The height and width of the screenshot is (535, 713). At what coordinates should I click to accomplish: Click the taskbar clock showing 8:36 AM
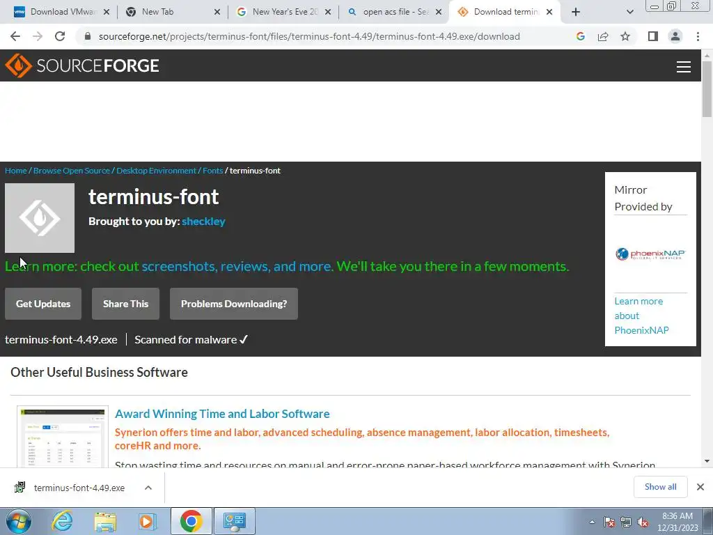677,522
